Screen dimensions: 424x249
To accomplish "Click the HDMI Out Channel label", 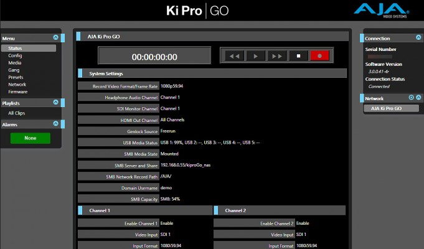I will 119,120.
